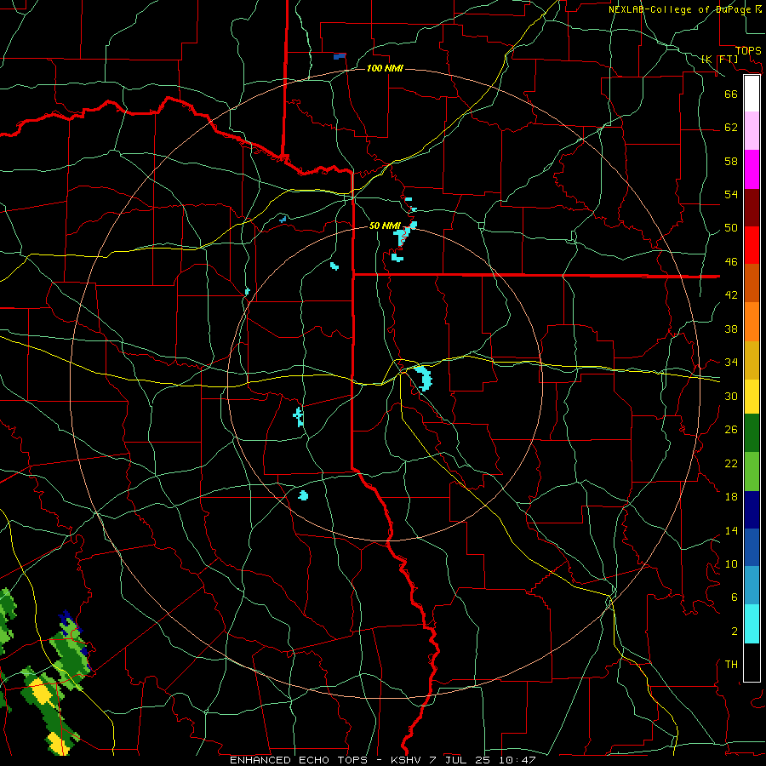This screenshot has width=766, height=766.
Task: Click the legend value 2
Action: (x=734, y=632)
